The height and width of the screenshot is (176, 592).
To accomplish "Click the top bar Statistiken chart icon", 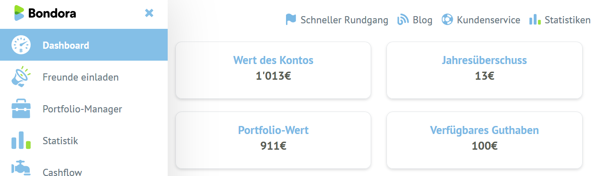I will click(535, 20).
